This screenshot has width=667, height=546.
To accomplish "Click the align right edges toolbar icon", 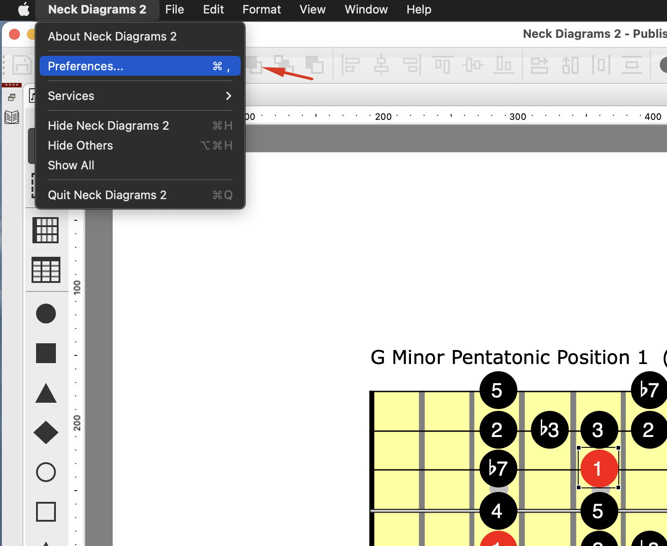I will [412, 65].
